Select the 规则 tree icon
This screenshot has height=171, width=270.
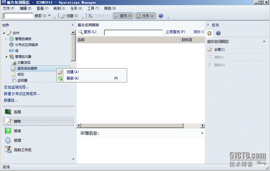tap(14, 74)
